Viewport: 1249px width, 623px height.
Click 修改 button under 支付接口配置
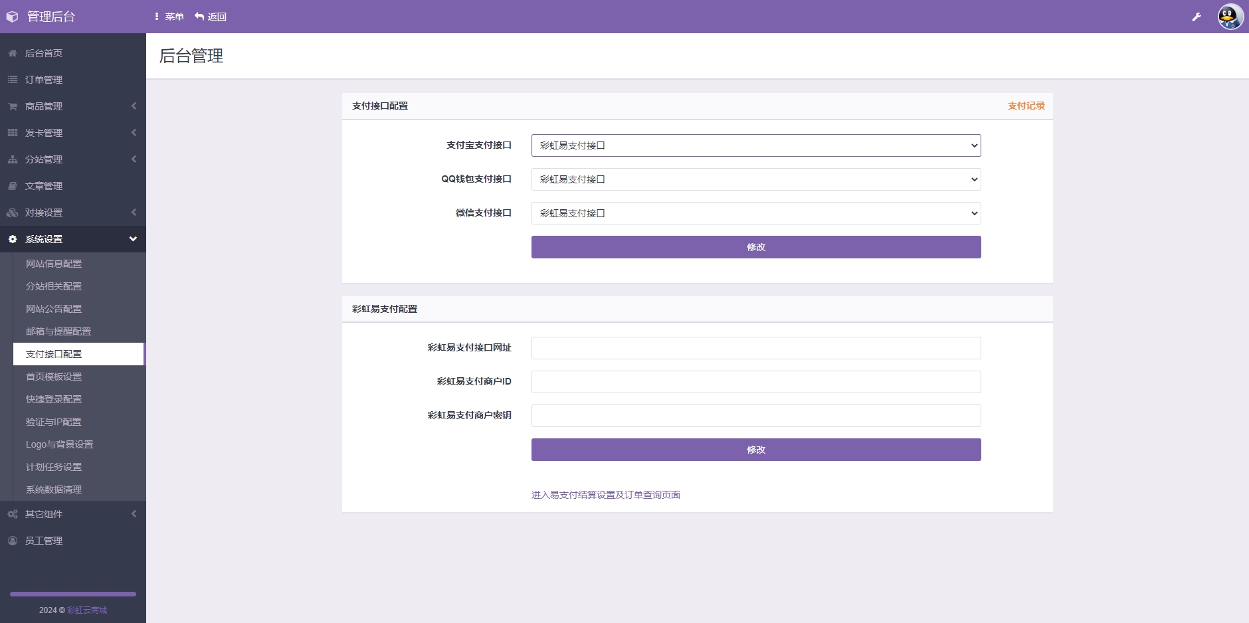[x=756, y=247]
